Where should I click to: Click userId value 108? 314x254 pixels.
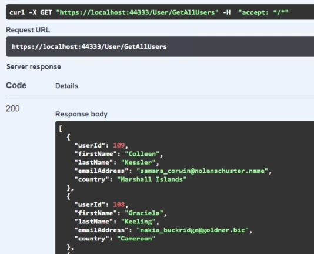tap(119, 205)
